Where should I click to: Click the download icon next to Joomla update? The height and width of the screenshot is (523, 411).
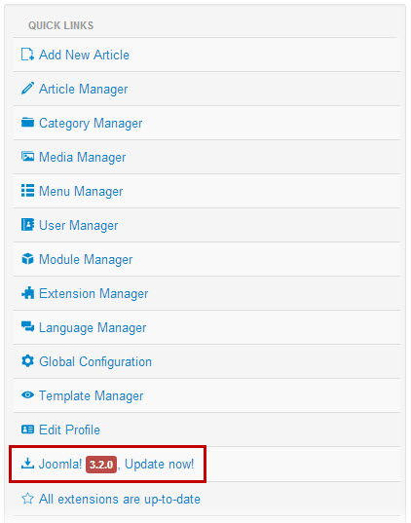point(27,464)
